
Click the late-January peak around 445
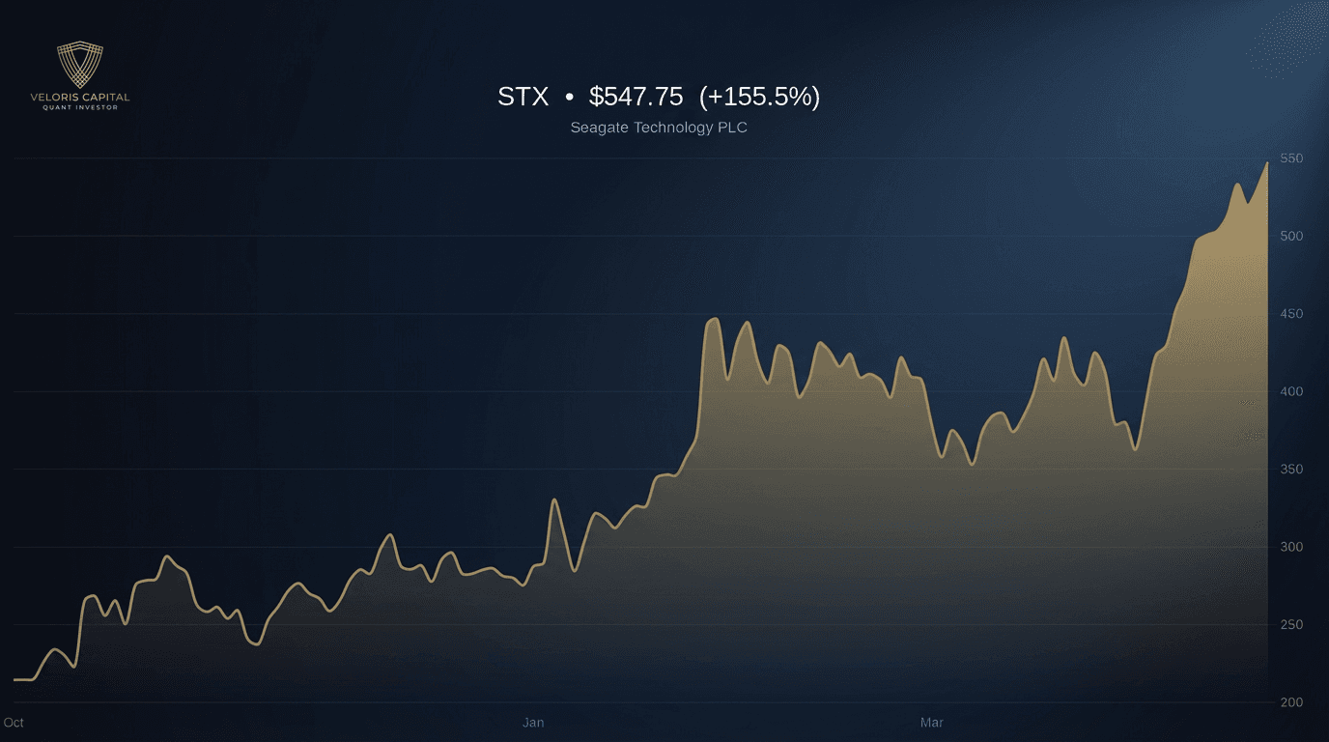coord(713,319)
